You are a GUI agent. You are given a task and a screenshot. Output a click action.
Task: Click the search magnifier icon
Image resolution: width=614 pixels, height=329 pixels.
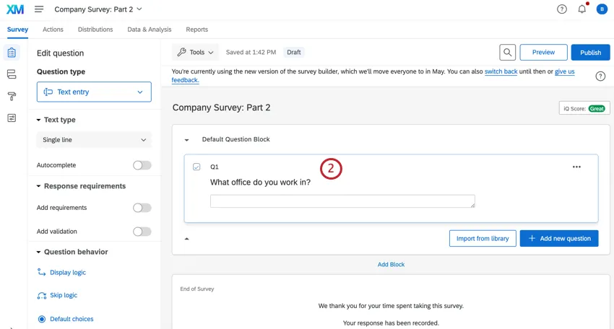coord(508,53)
